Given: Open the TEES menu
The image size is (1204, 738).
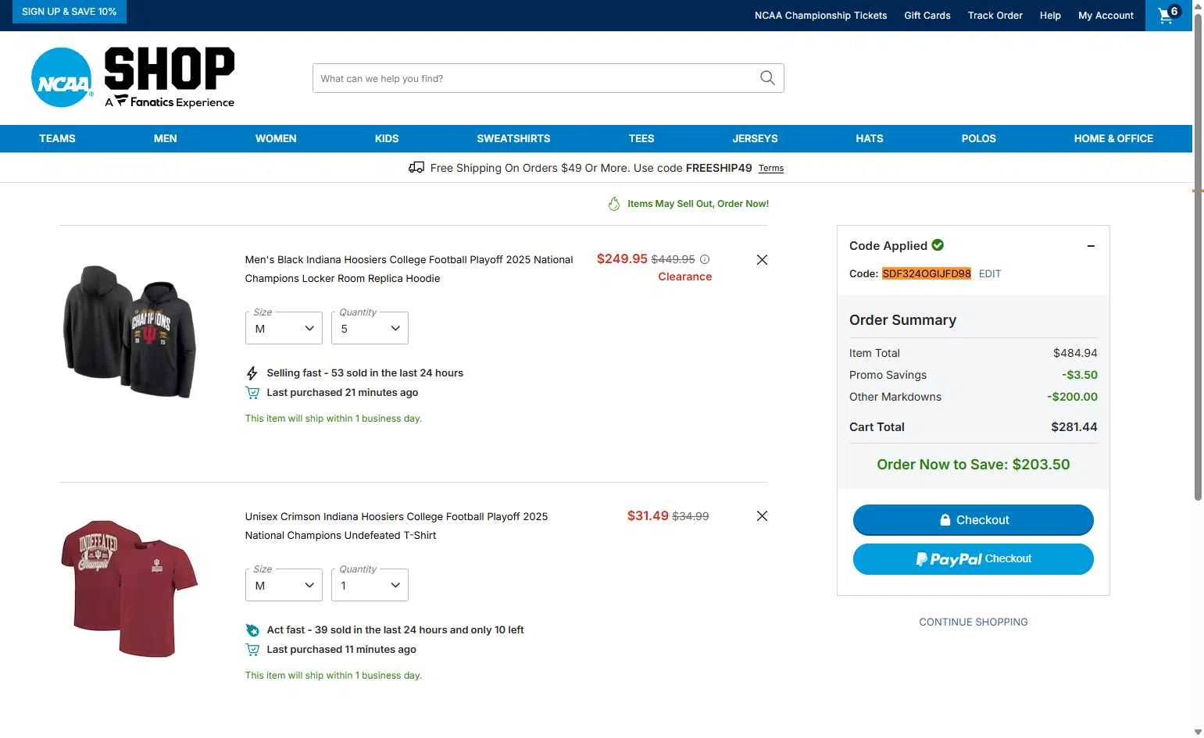Looking at the screenshot, I should coord(641,138).
